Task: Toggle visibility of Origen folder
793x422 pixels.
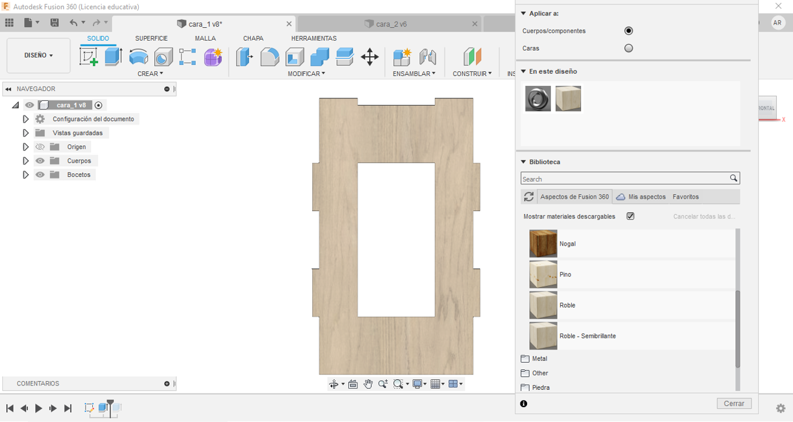Action: pos(40,147)
